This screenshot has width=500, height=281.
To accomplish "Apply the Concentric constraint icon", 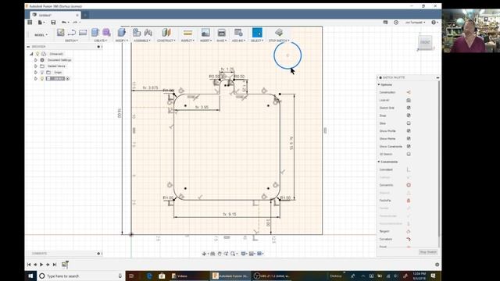I will coord(409,185).
